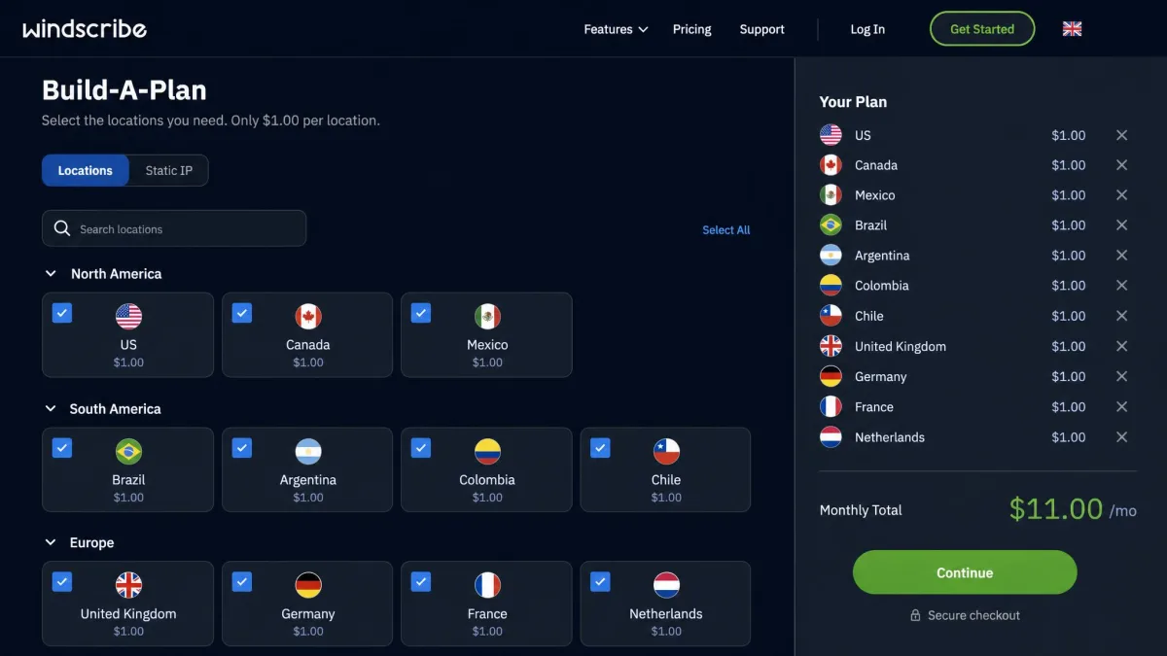Click Mexico flag in location card
The height and width of the screenshot is (656, 1167).
tap(487, 317)
